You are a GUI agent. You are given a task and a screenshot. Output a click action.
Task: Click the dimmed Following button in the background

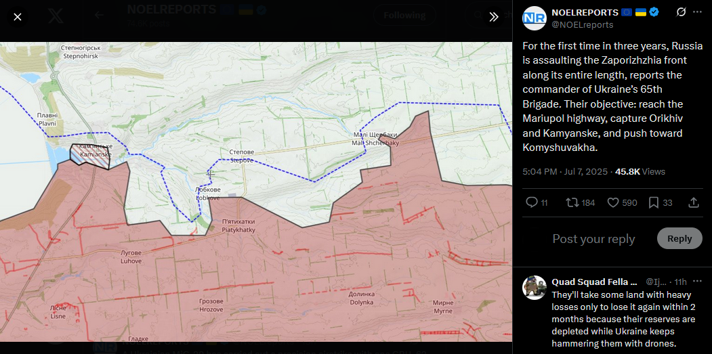click(x=404, y=16)
